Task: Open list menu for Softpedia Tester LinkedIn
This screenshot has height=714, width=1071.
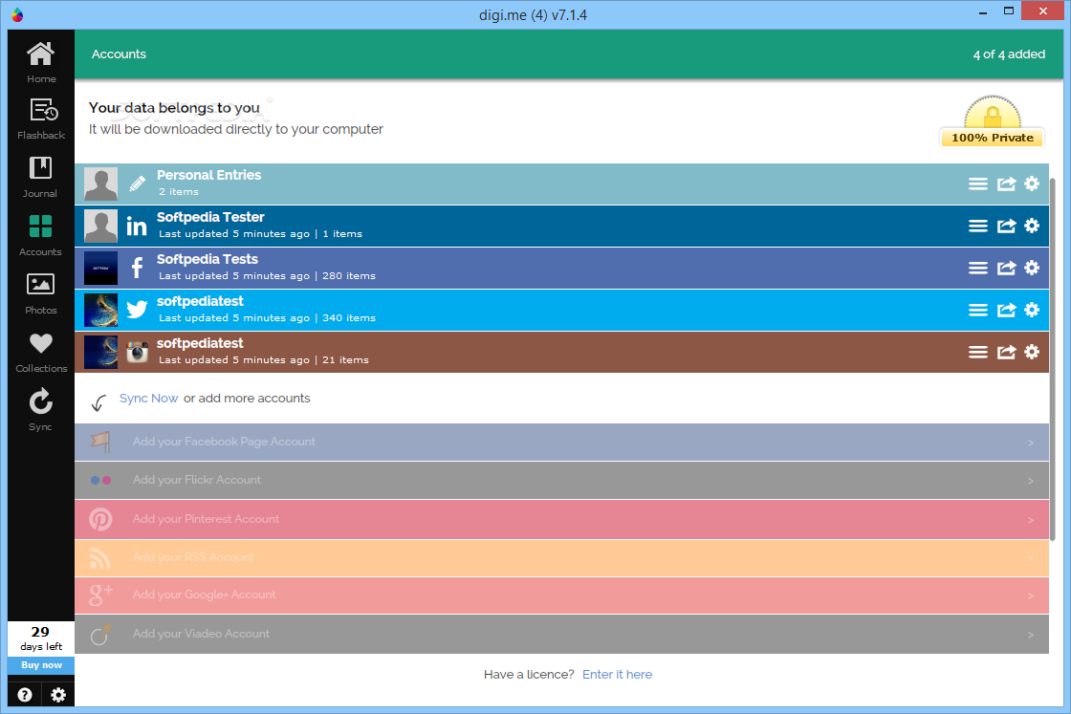Action: (x=978, y=226)
